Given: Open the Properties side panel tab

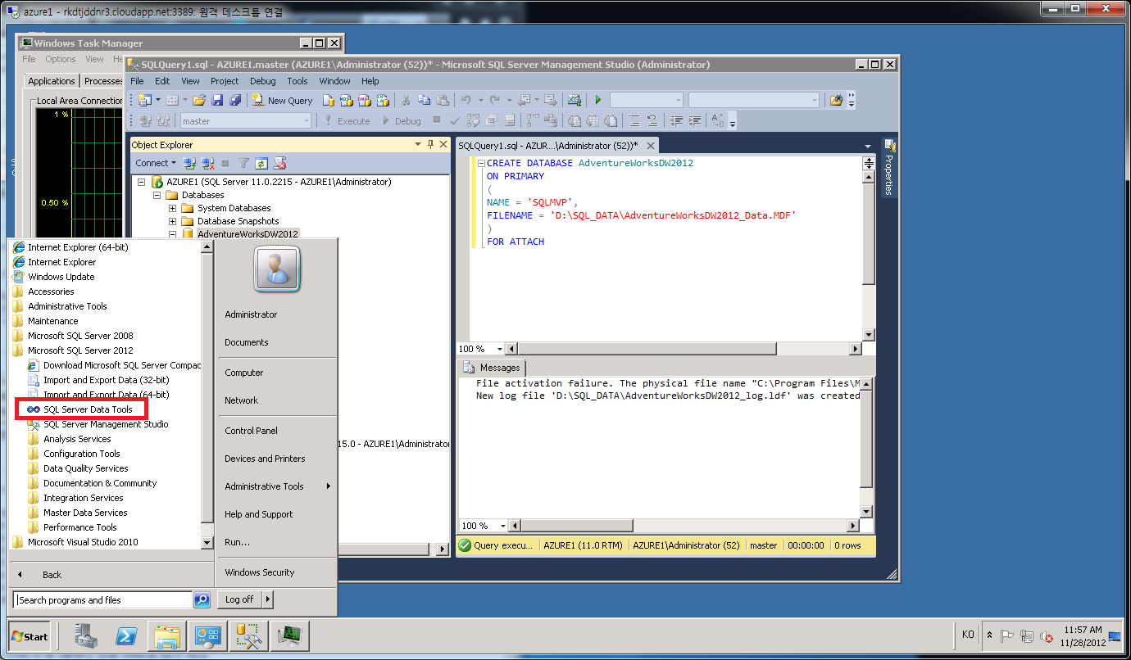Looking at the screenshot, I should coord(889,167).
